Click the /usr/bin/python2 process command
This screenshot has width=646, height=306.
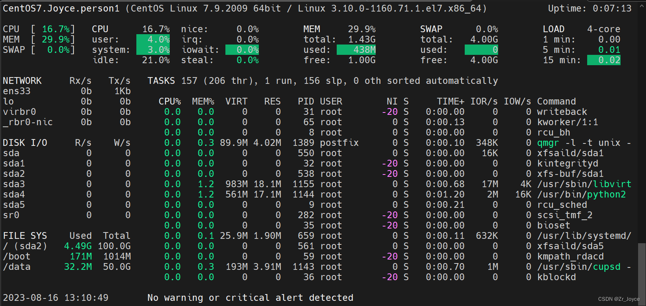(x=582, y=194)
